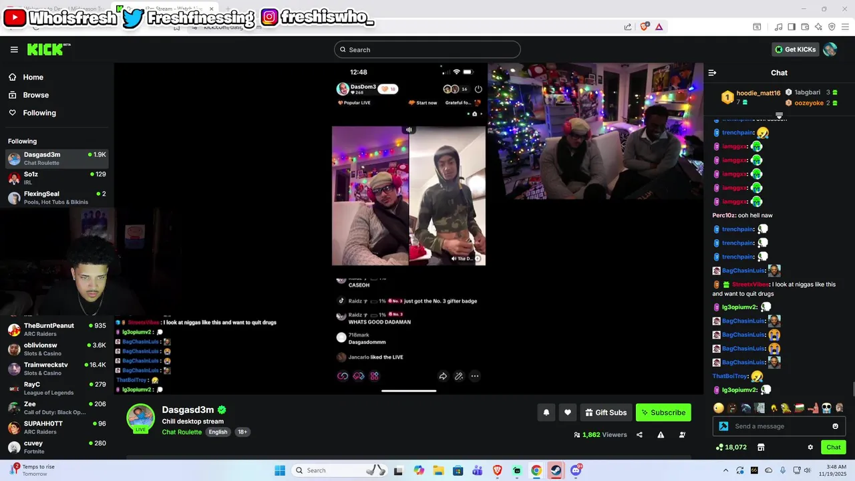Open Browse in the sidebar
This screenshot has width=855, height=481.
[x=29, y=95]
